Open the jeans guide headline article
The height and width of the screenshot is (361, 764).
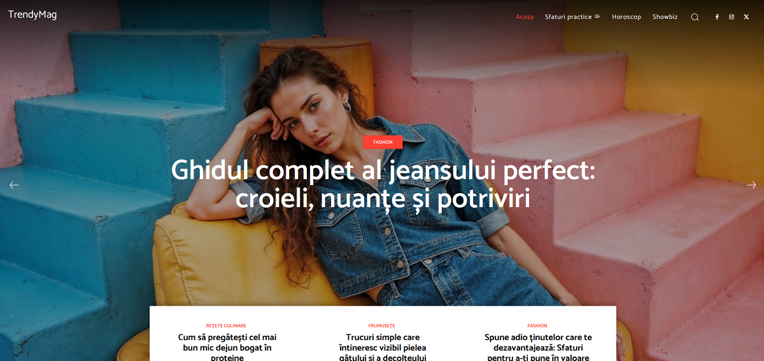(383, 185)
